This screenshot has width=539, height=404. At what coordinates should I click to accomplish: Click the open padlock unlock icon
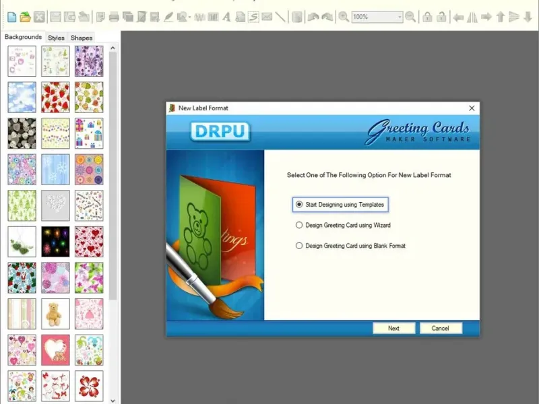441,16
